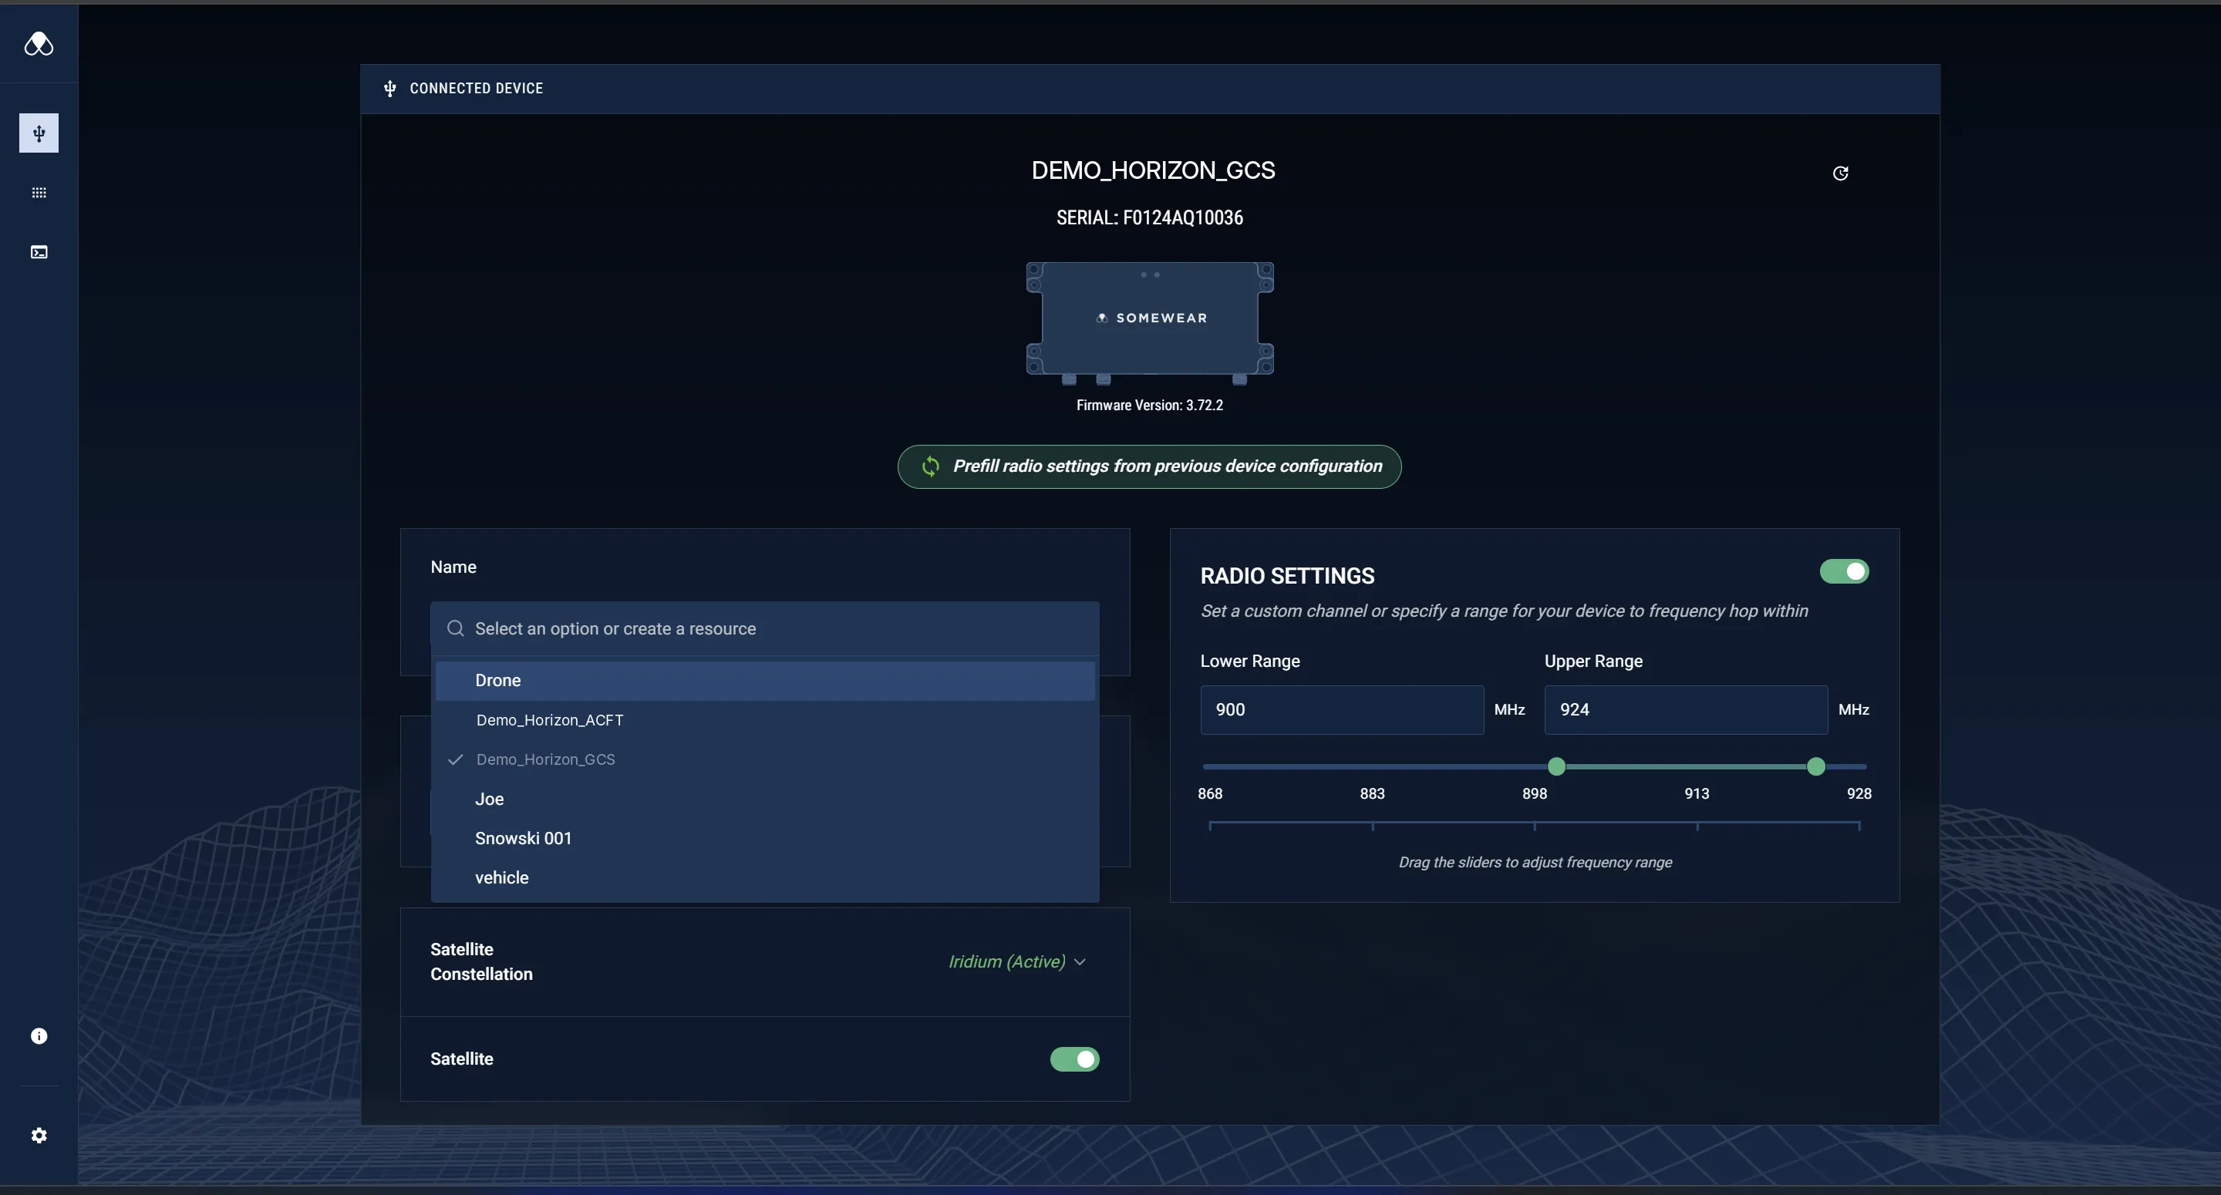Click the 883 frequency scale label
The image size is (2221, 1195).
coord(1372,793)
